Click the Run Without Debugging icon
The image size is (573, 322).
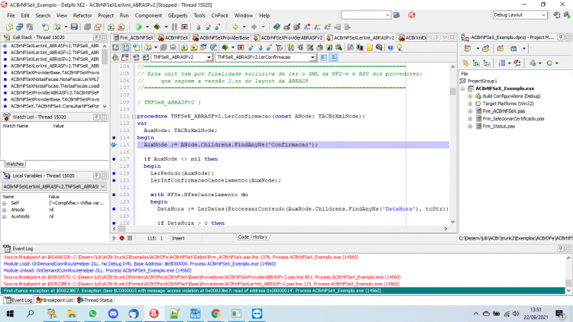pos(157,27)
